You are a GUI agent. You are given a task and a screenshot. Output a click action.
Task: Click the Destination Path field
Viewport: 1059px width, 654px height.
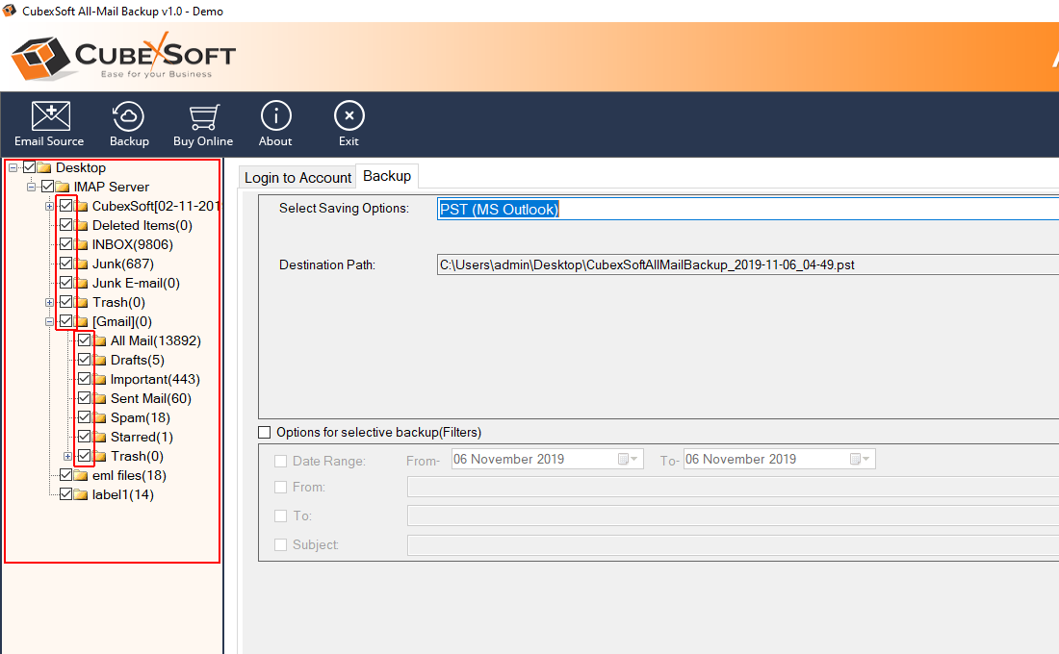tap(746, 264)
